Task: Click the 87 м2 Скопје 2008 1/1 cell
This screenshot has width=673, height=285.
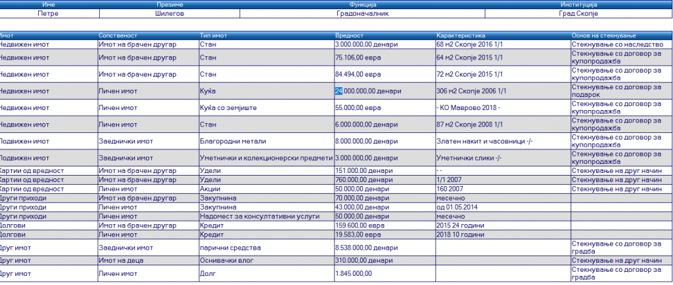Action: pyautogui.click(x=503, y=124)
